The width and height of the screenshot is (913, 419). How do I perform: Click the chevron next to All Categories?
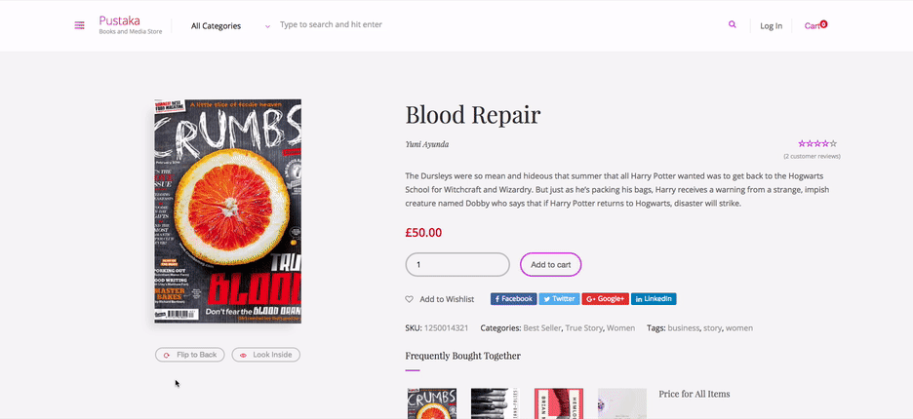pos(267,26)
